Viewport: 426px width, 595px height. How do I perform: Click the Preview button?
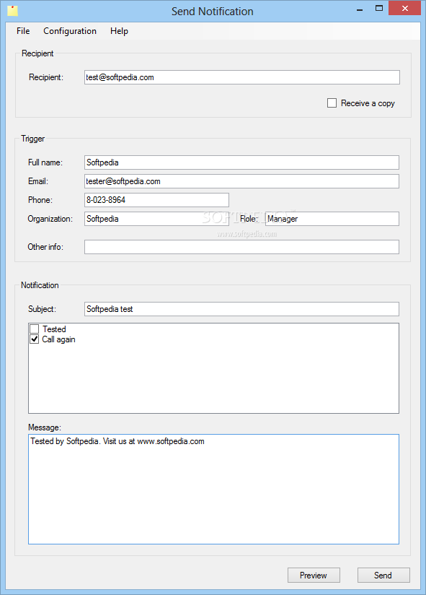click(314, 576)
